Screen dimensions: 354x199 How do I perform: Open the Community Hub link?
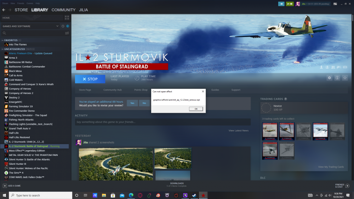(113, 90)
